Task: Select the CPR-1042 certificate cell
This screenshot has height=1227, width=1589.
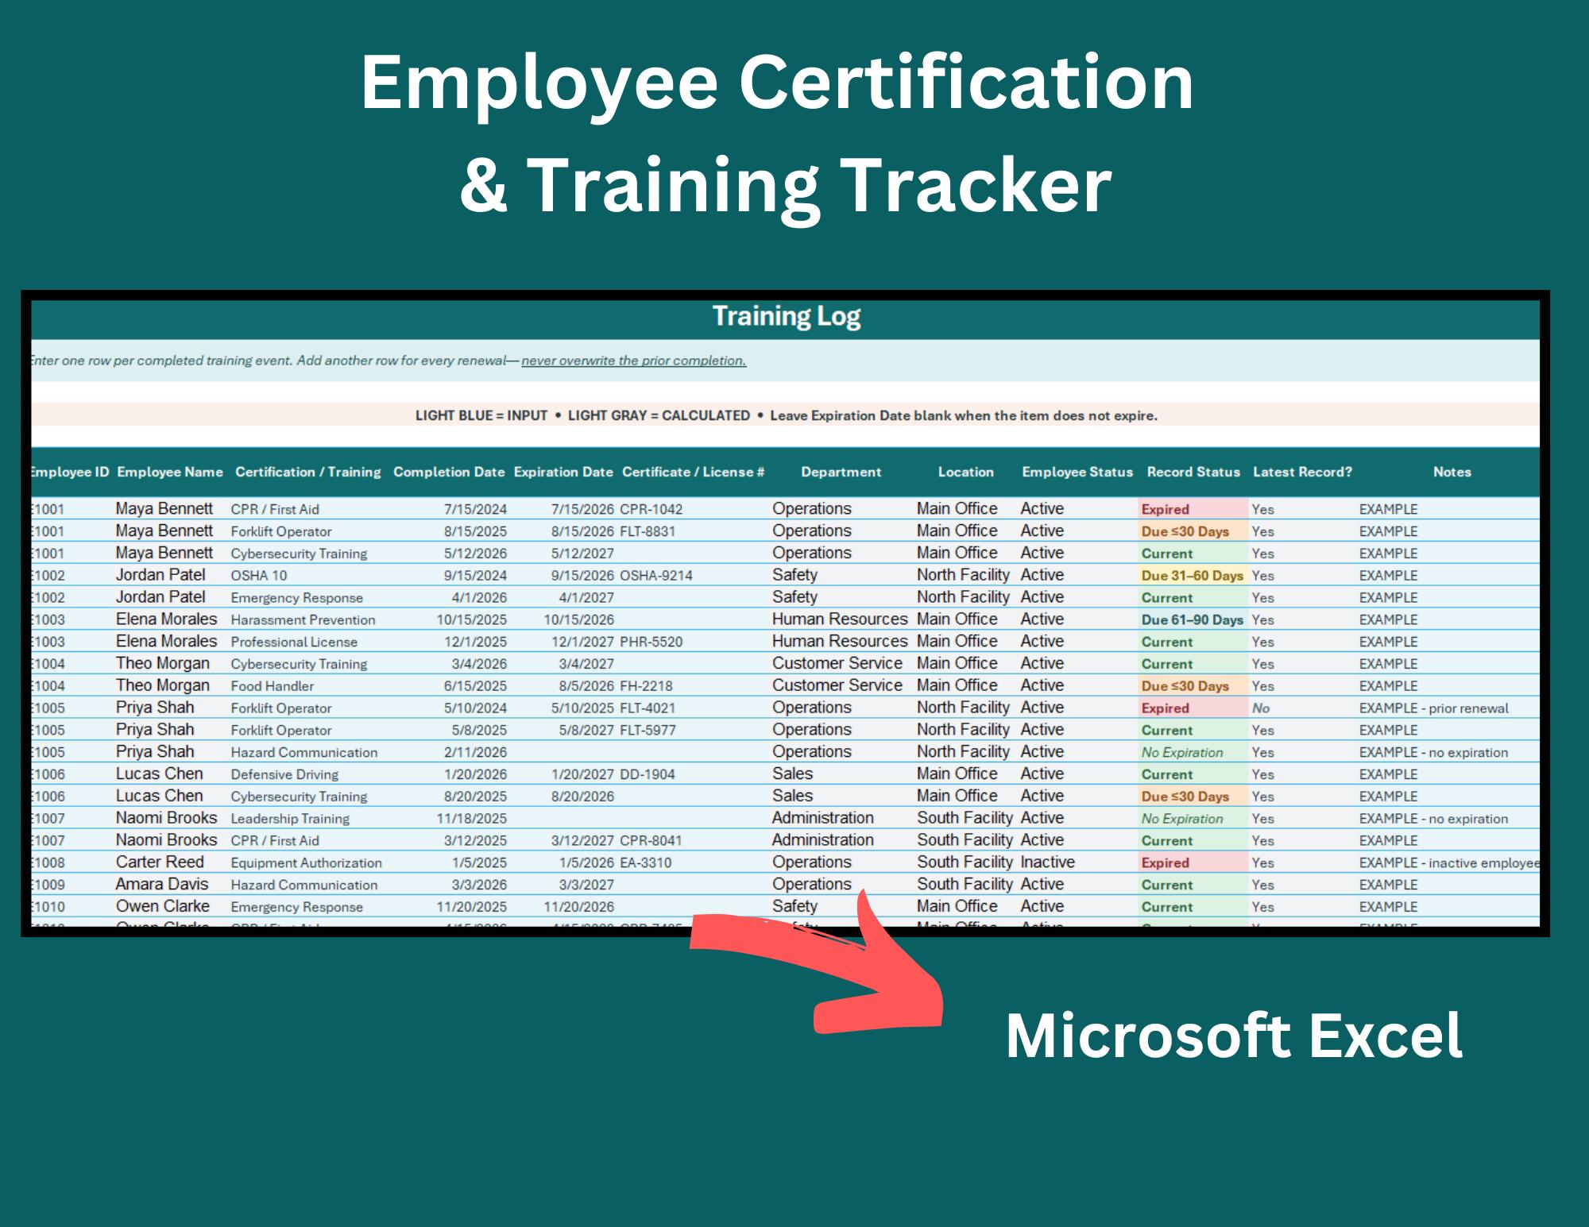Action: 651,509
